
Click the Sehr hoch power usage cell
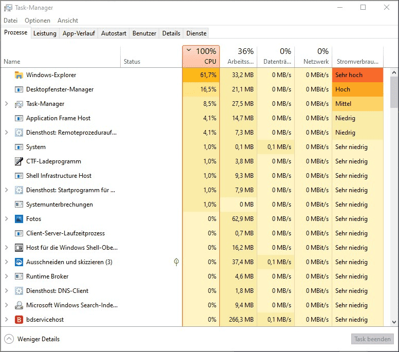click(357, 75)
